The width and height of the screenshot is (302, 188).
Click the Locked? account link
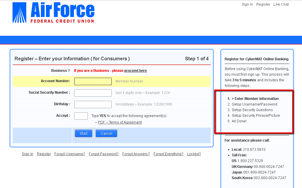click(194, 154)
